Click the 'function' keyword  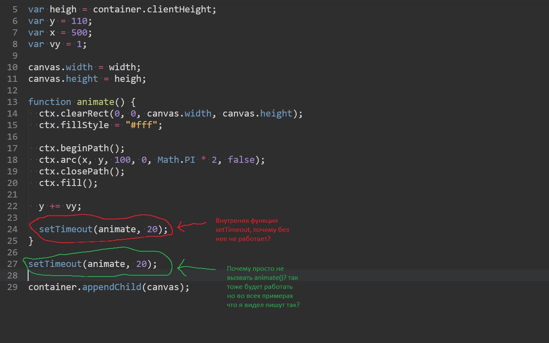click(x=50, y=102)
